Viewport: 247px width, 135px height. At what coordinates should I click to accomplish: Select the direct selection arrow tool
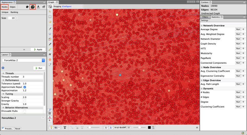50,12
